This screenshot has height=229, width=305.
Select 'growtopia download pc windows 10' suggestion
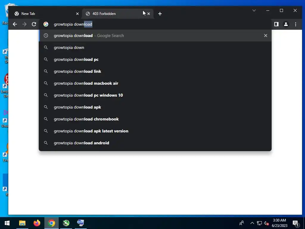coord(155,95)
